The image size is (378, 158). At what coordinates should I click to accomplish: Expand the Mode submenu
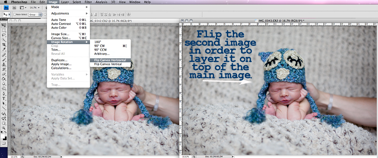click(x=68, y=7)
